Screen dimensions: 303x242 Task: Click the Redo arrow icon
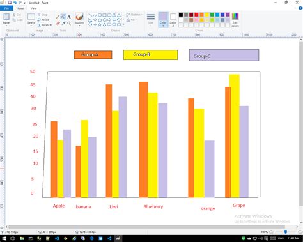20,3
